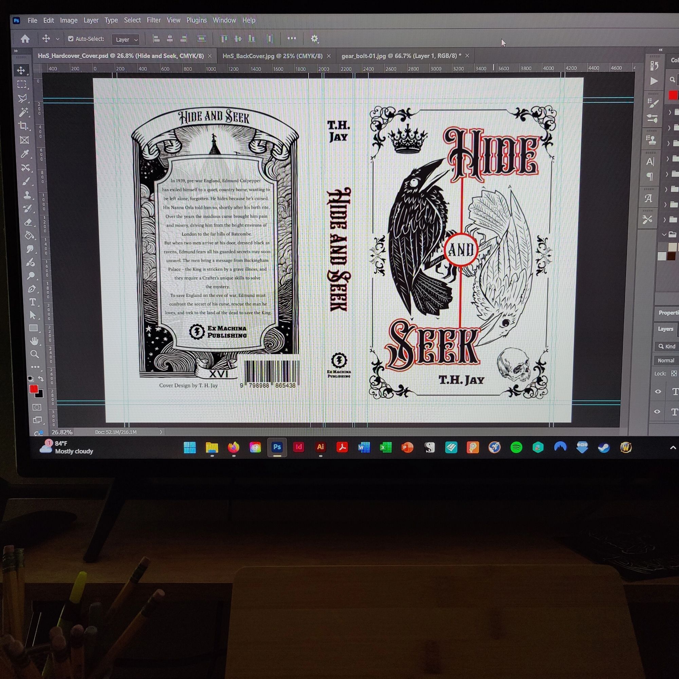The height and width of the screenshot is (679, 679).
Task: Select the Eraser tool
Action: point(29,222)
